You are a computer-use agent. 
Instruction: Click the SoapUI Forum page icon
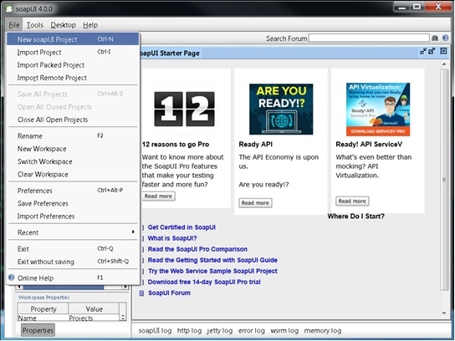pos(141,293)
